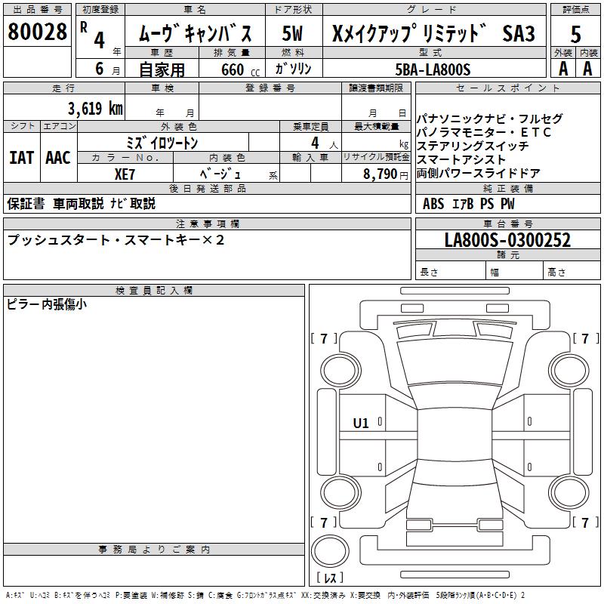Click the 幅 dimension field
604x604 pixels.
[515, 270]
